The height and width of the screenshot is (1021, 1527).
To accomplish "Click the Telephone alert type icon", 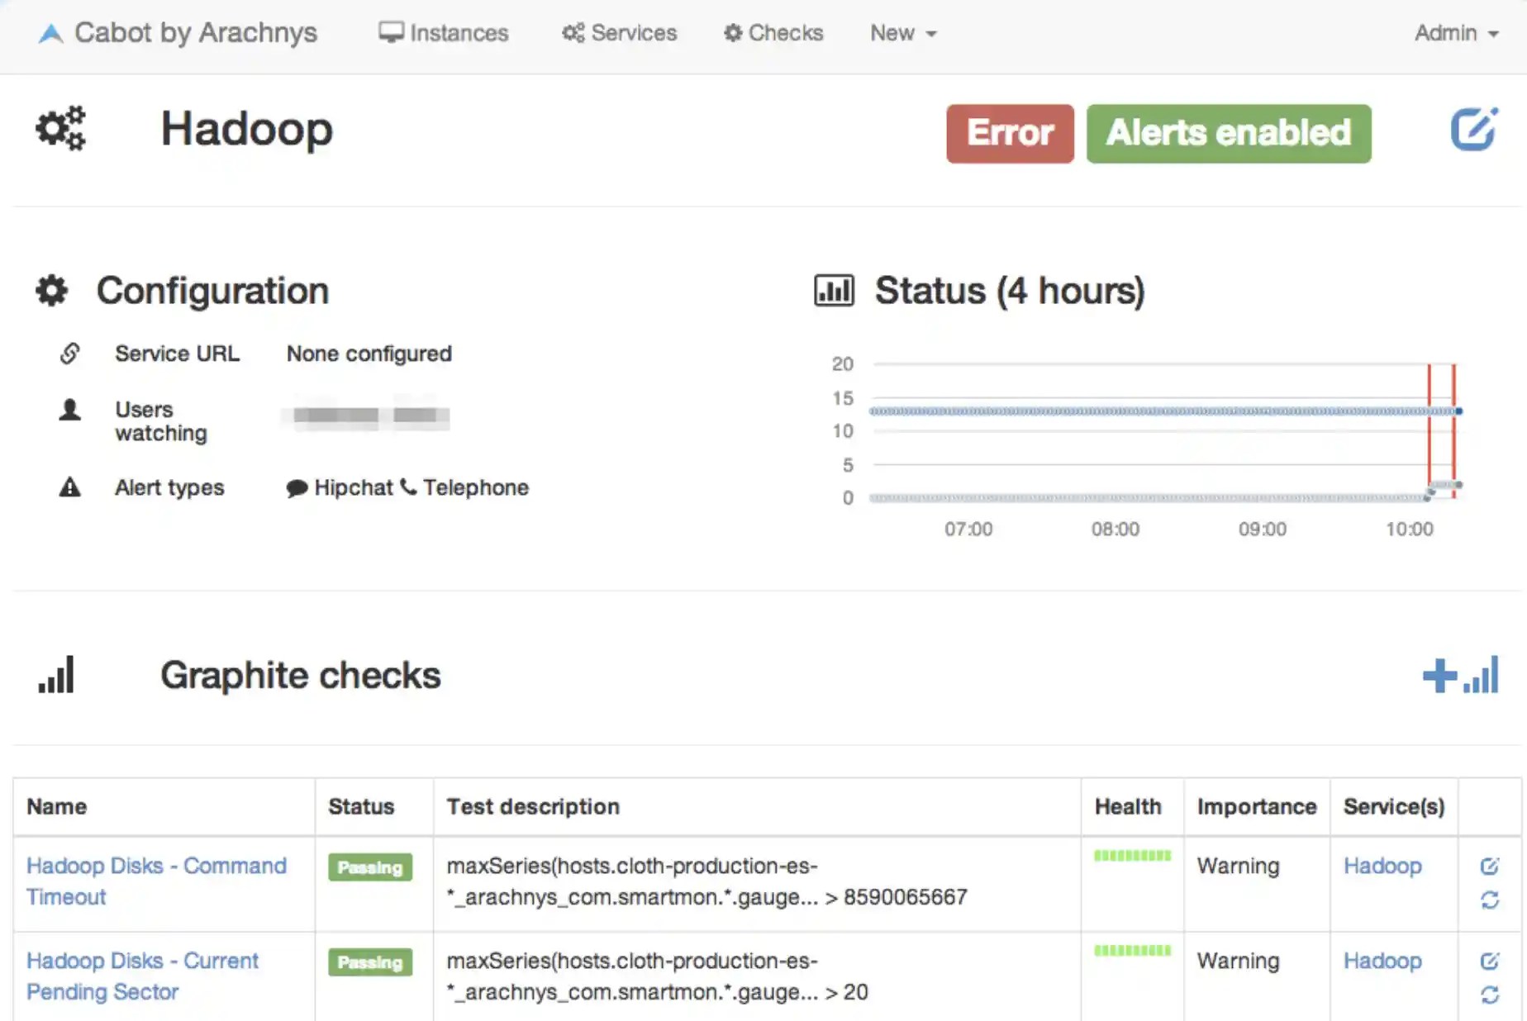I will tap(408, 487).
